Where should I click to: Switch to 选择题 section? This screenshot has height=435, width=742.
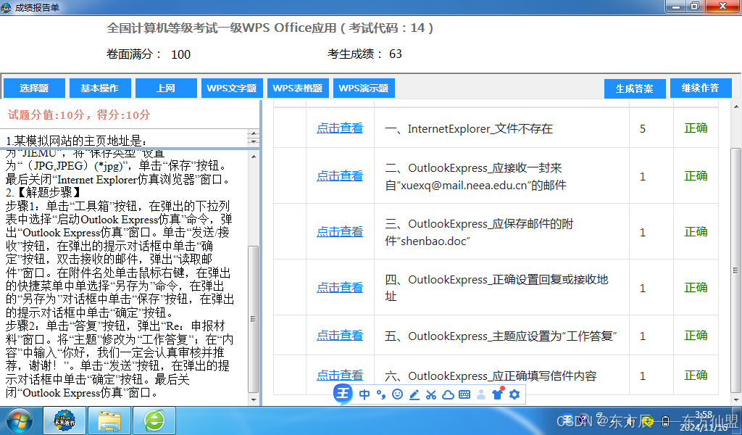coord(34,88)
